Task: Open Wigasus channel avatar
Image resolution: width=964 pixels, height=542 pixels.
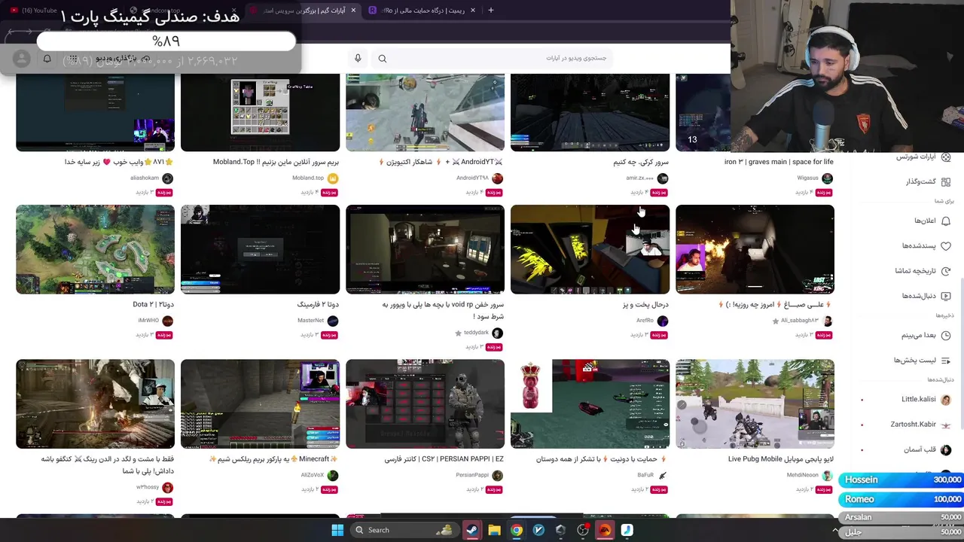Action: tap(828, 178)
